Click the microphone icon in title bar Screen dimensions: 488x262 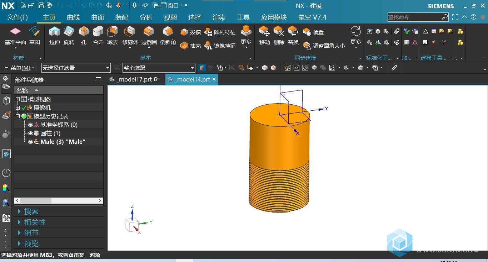[135, 5]
